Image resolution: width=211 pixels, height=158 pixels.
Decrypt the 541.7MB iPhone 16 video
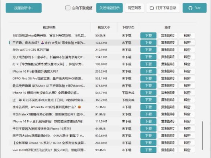(187, 93)
